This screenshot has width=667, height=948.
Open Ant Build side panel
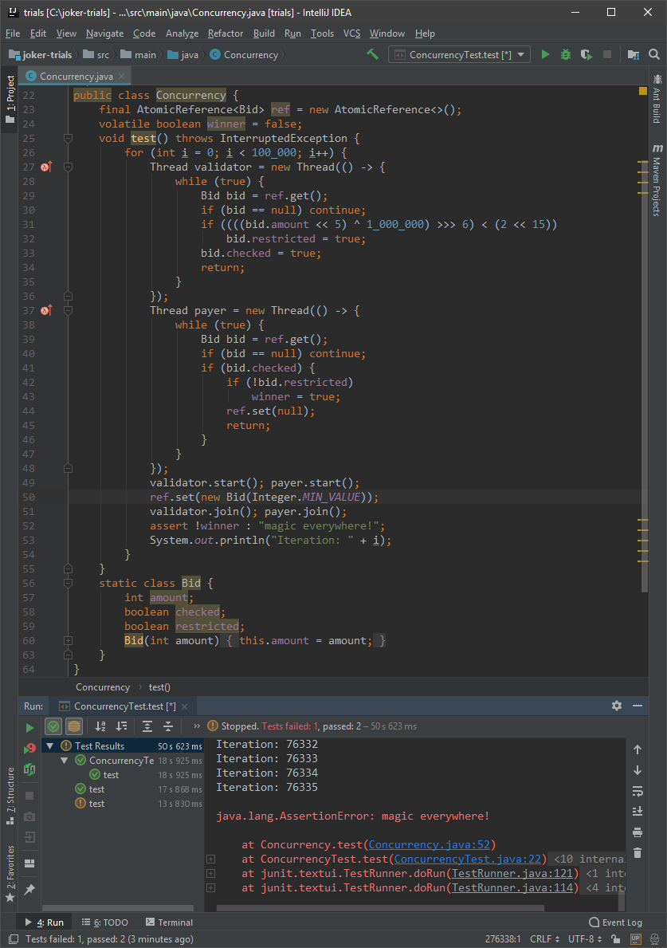657,100
